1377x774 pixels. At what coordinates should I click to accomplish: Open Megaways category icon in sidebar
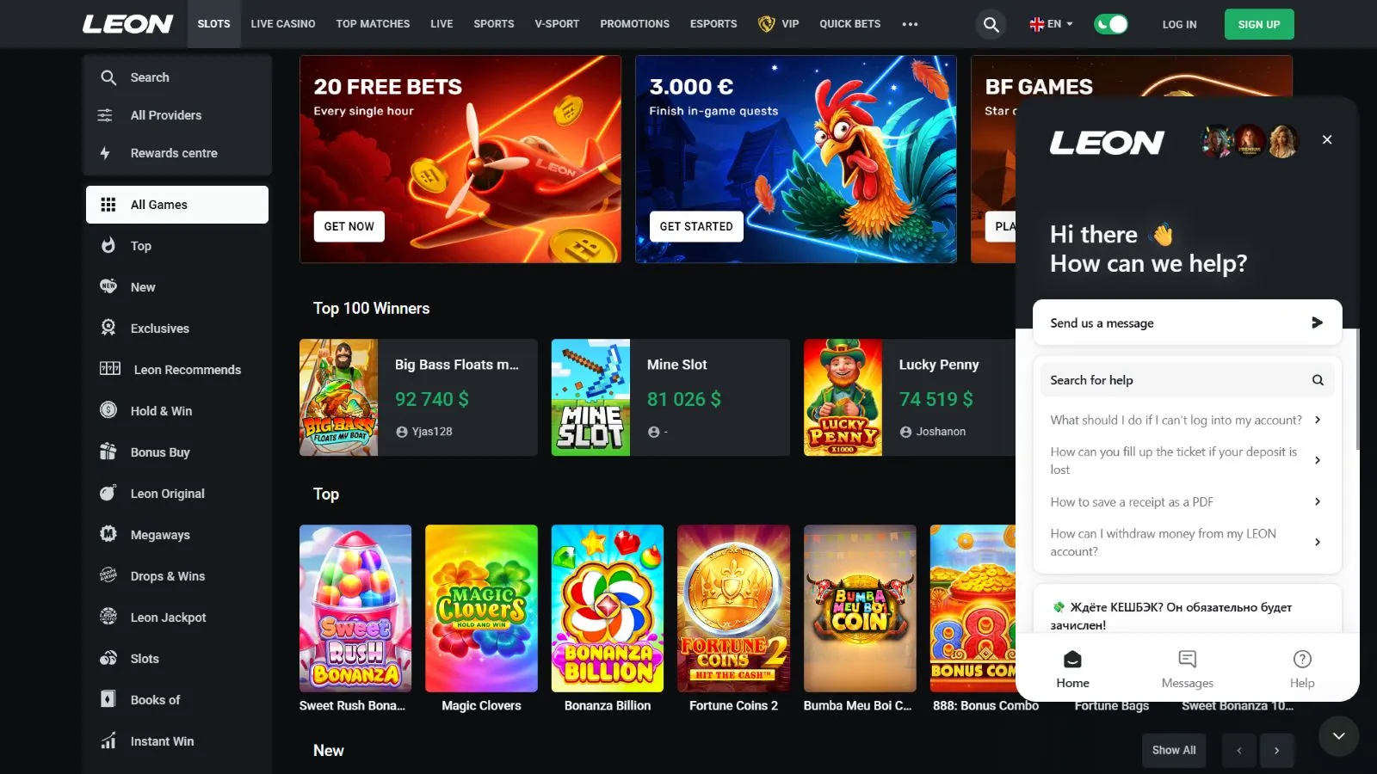click(x=108, y=534)
